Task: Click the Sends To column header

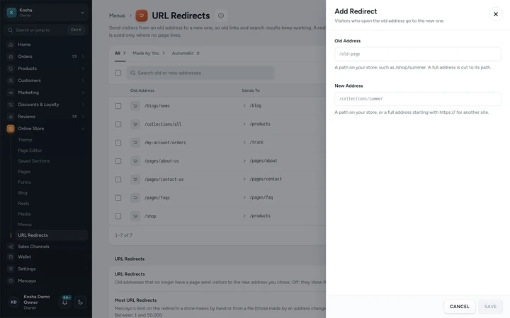Action: (x=251, y=90)
